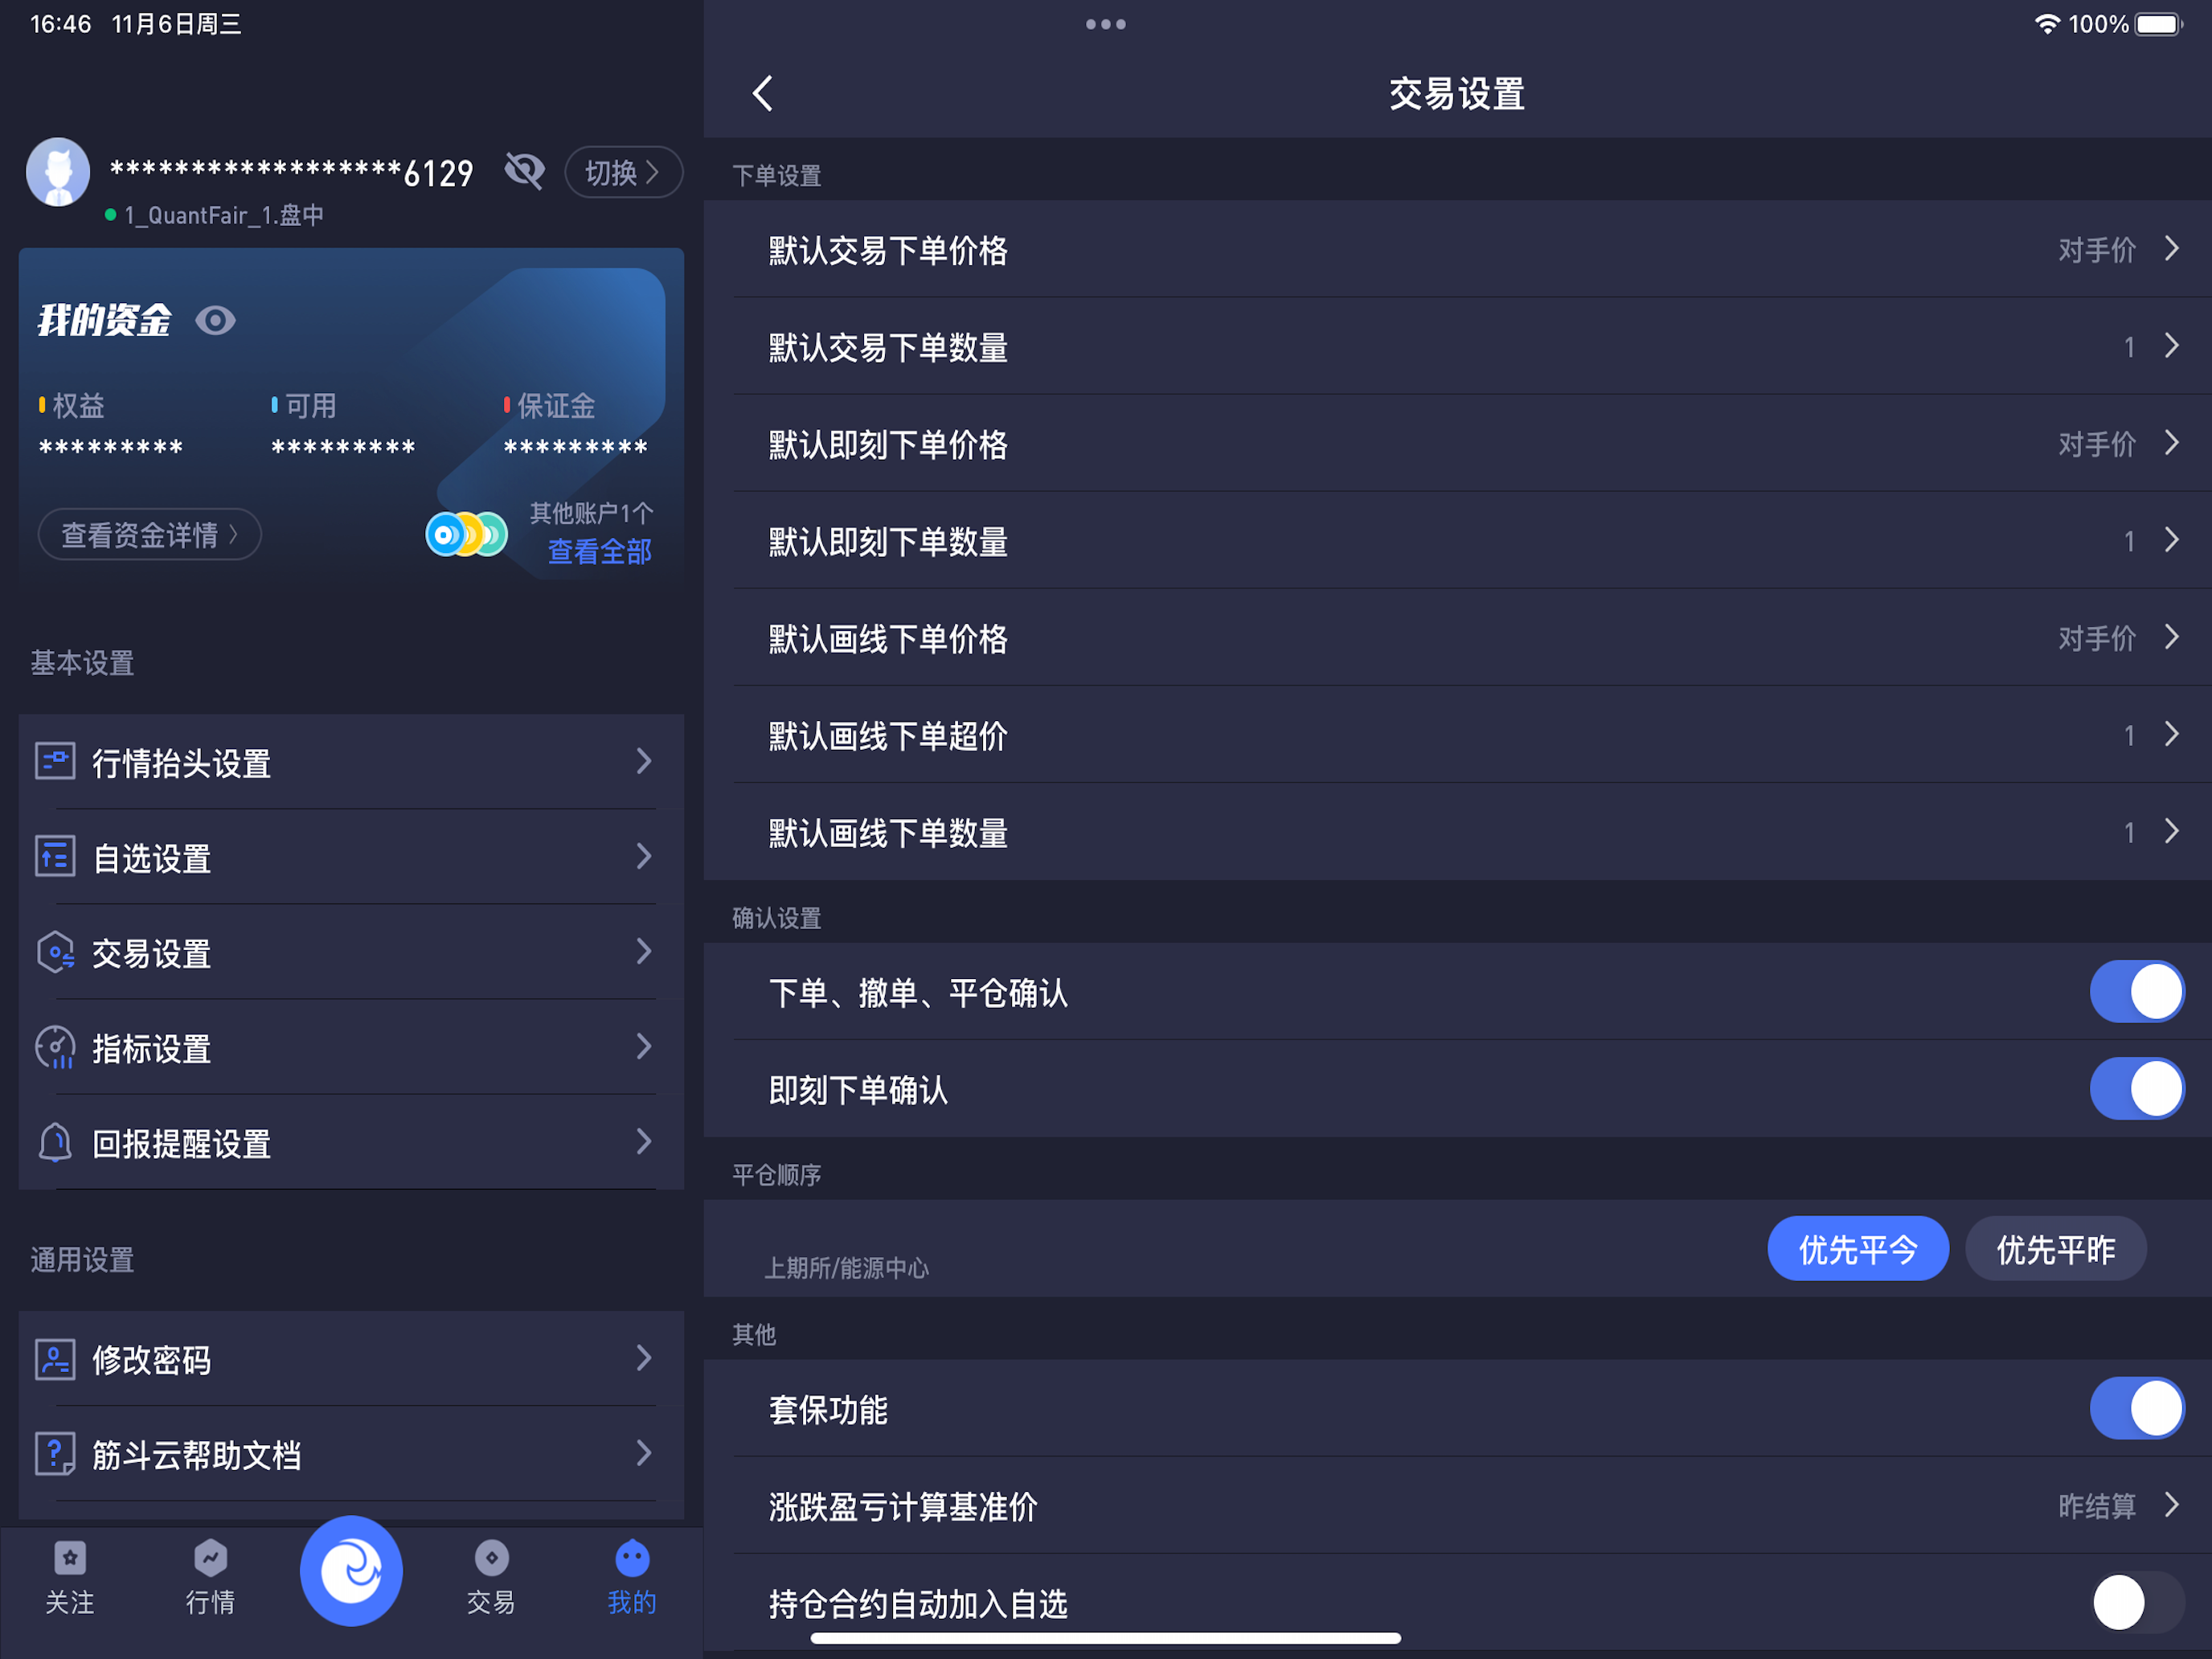The height and width of the screenshot is (1659, 2212).
Task: Tap the 交易设置 hexagon icon
Action: coord(55,952)
